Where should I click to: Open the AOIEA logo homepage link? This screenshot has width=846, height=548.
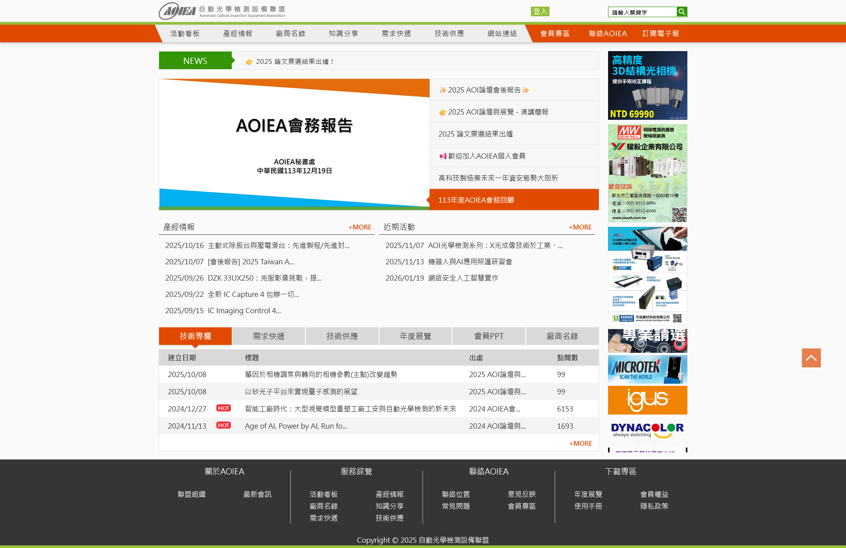point(222,11)
